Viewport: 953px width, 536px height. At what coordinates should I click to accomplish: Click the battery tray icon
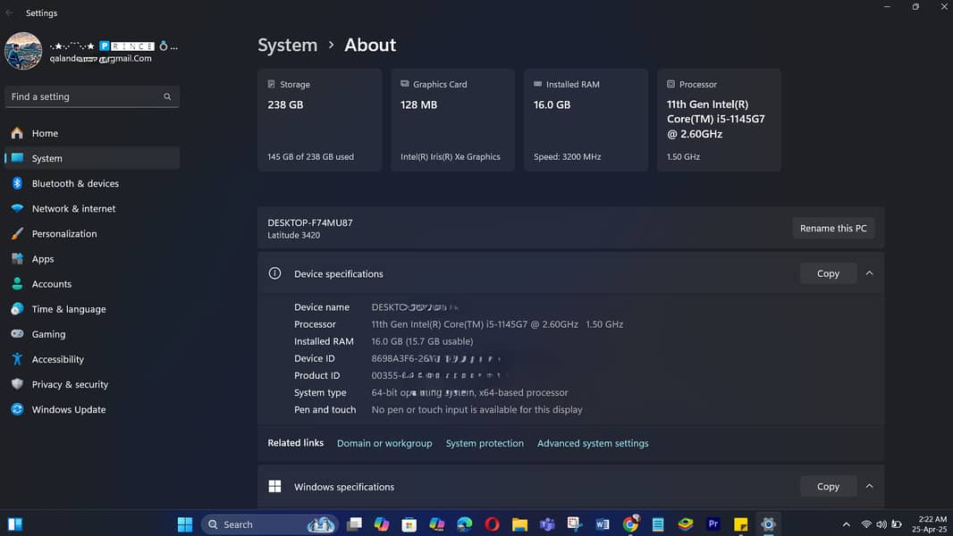[897, 524]
